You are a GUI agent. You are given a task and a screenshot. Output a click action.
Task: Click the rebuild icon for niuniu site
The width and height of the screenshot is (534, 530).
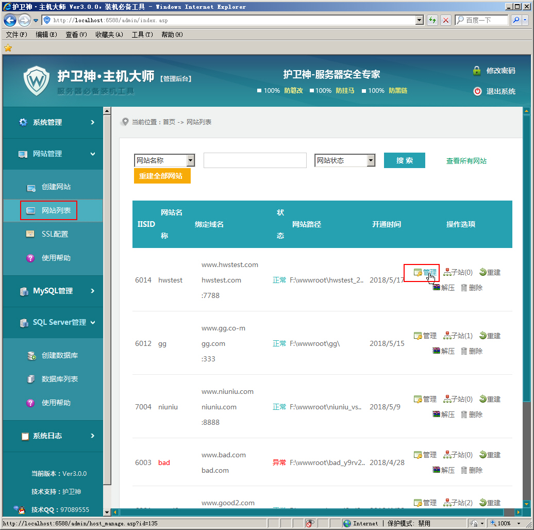pyautogui.click(x=483, y=399)
